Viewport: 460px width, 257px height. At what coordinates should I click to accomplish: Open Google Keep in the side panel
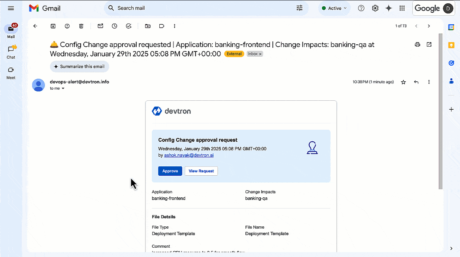pos(451,45)
